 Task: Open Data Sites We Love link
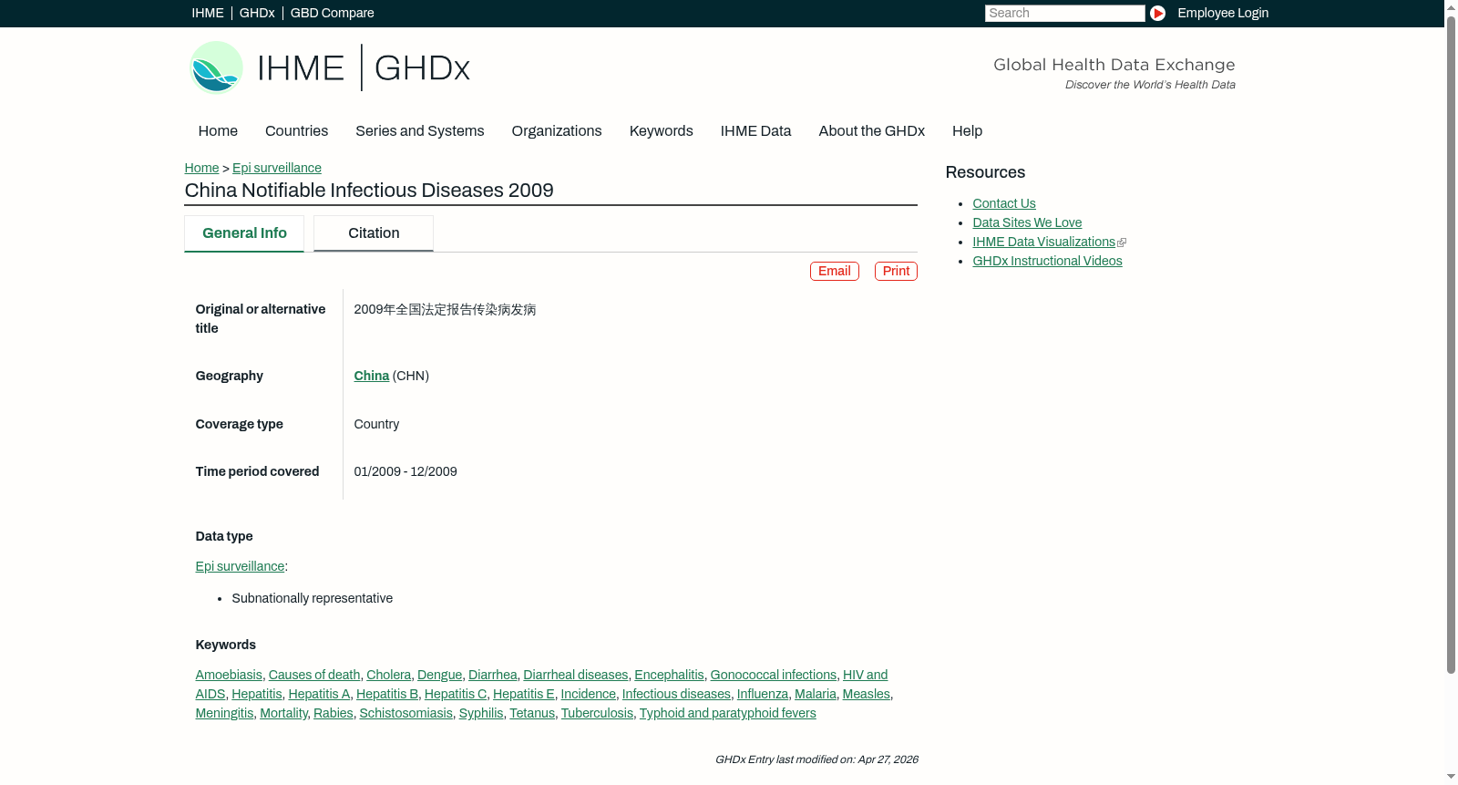coord(1027,222)
